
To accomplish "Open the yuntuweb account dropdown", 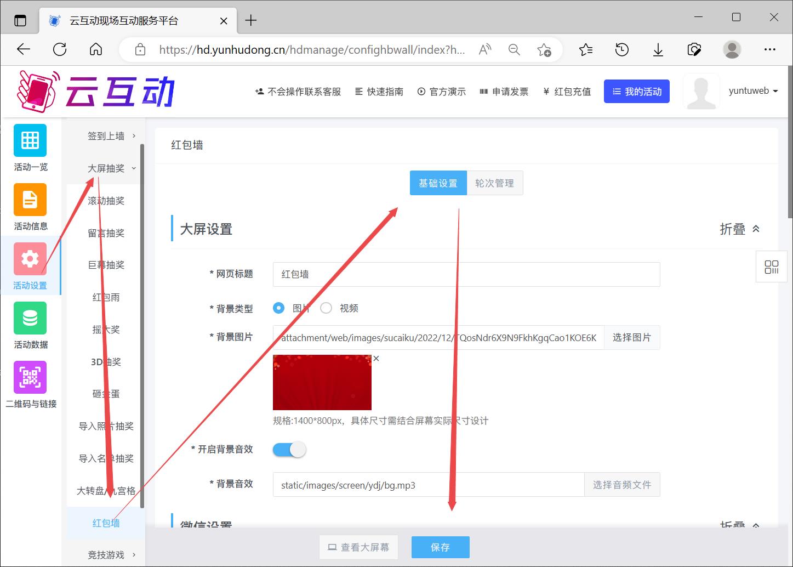I will click(x=754, y=91).
